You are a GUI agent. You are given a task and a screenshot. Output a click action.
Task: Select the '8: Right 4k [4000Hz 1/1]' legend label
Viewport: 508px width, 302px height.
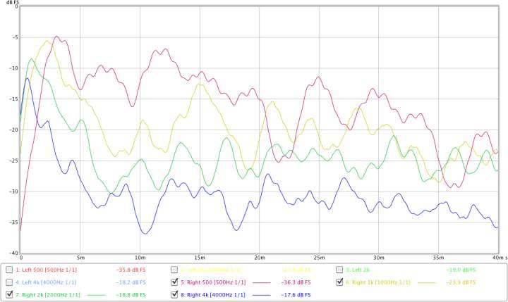213,295
